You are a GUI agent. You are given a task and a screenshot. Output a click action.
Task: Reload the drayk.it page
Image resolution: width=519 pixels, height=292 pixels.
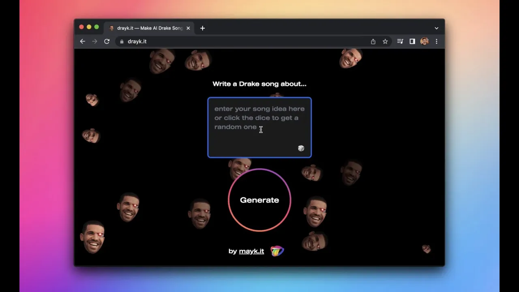click(107, 41)
